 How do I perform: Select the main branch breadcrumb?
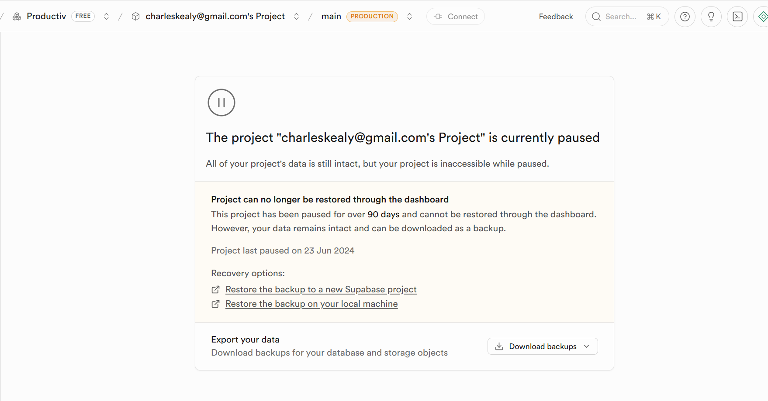(x=331, y=17)
